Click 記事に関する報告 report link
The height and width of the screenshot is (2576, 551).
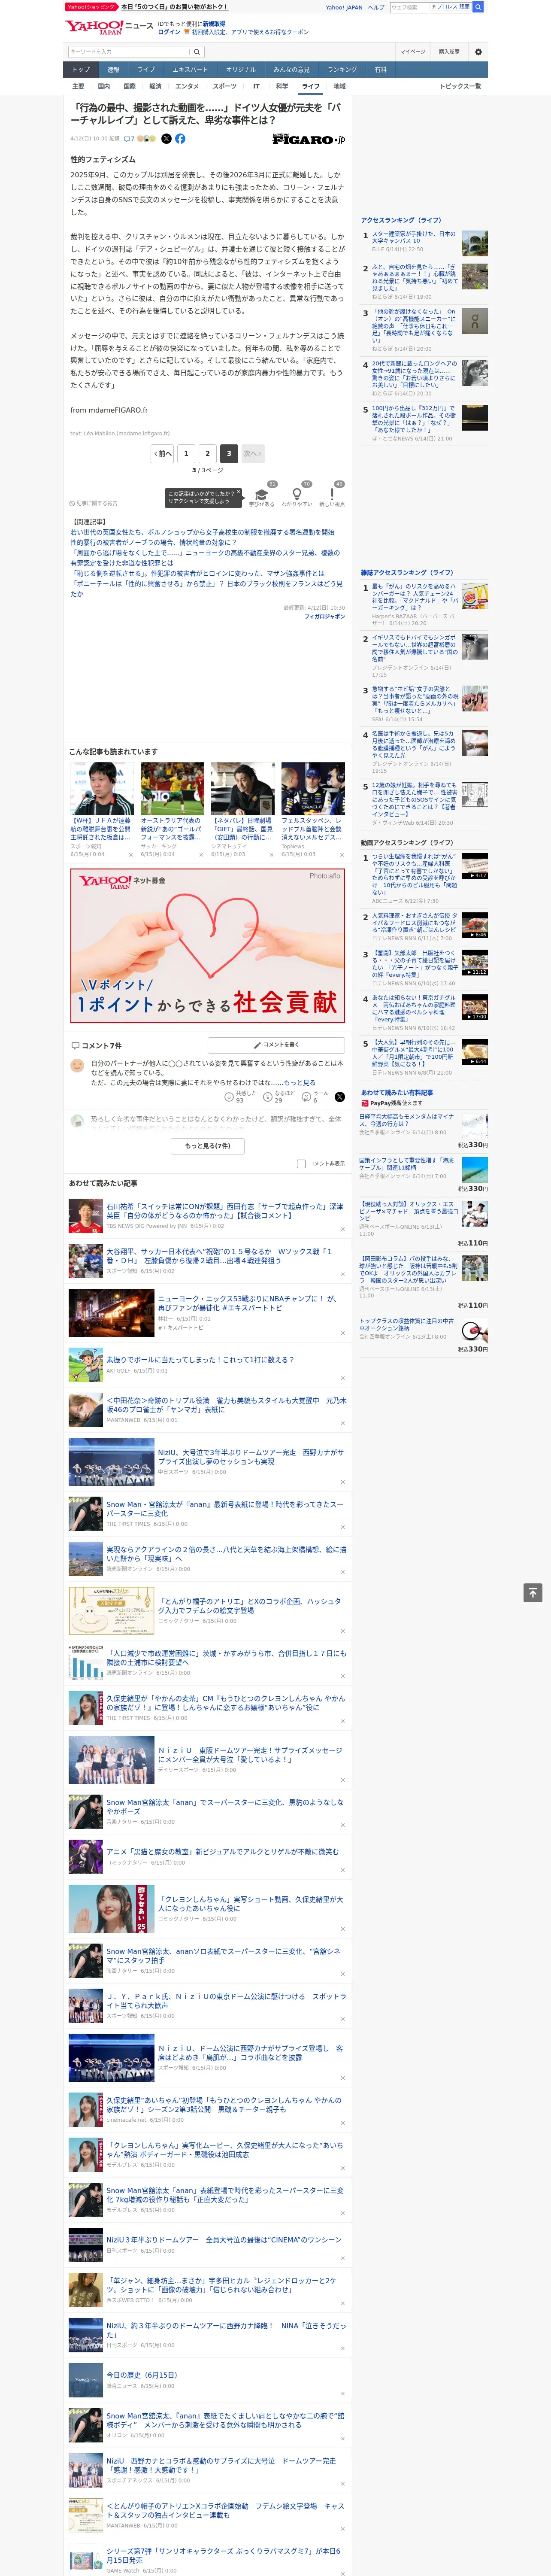[x=94, y=503]
